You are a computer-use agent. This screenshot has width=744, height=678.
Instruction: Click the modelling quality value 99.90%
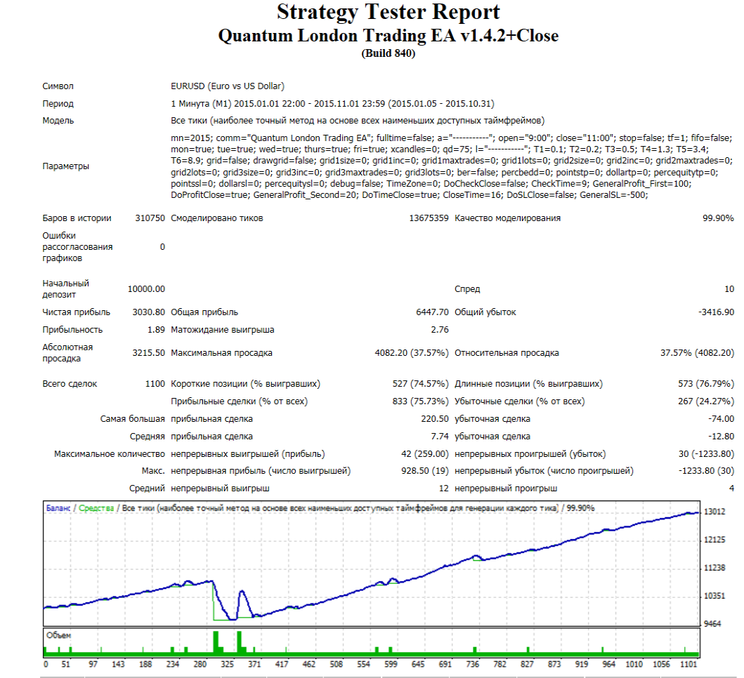[718, 218]
